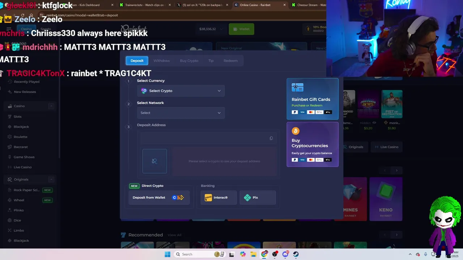Click the green Wallet button
The height and width of the screenshot is (260, 463).
(x=241, y=29)
